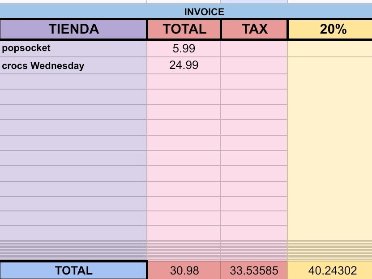Click the INVOICE title cell

click(204, 12)
